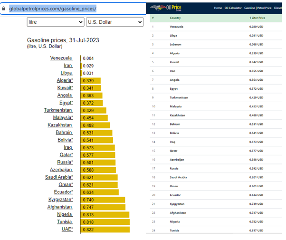Click the Iran country link in chart

[x=68, y=66]
